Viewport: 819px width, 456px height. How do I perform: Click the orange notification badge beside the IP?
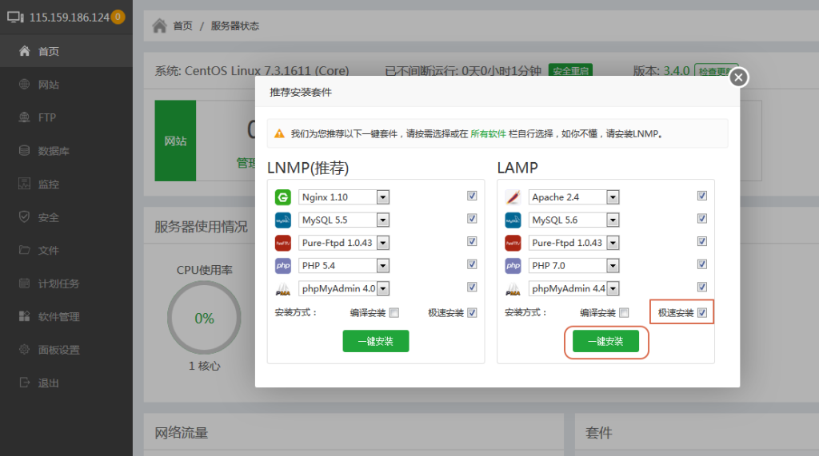(118, 17)
